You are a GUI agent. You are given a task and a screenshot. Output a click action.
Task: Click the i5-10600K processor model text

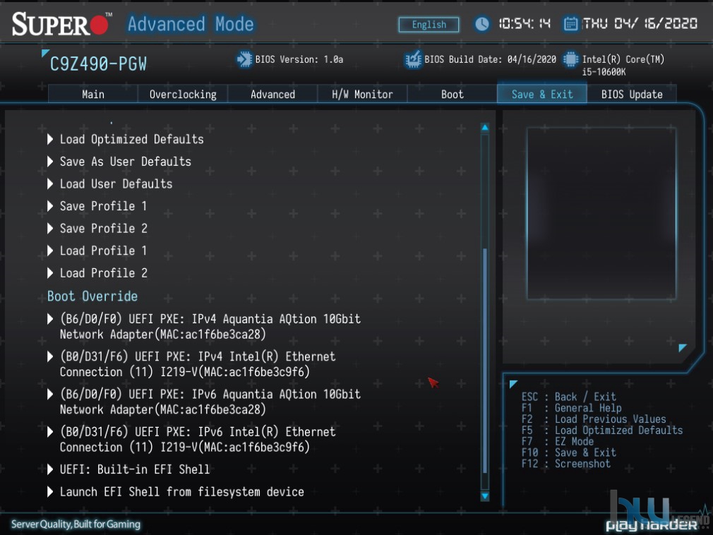click(x=604, y=72)
